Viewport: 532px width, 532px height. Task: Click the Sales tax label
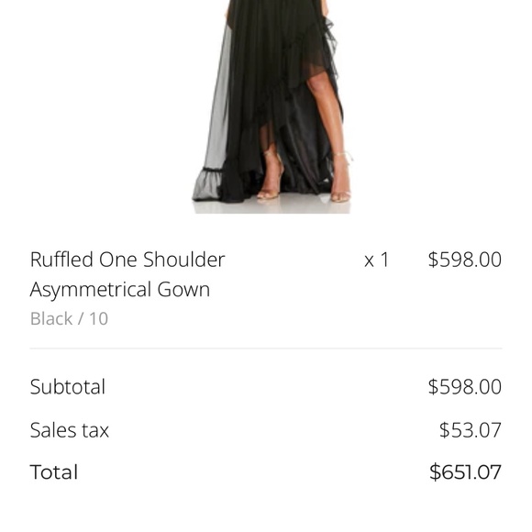pos(69,430)
